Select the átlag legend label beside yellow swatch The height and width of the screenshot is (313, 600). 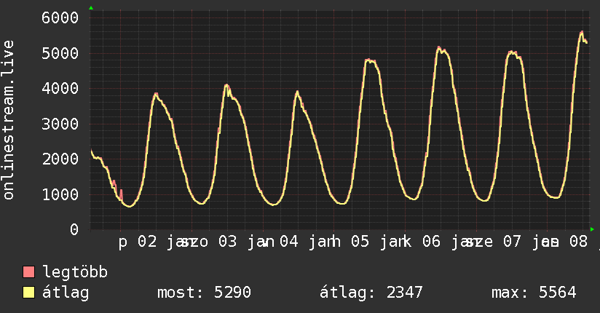(66, 293)
